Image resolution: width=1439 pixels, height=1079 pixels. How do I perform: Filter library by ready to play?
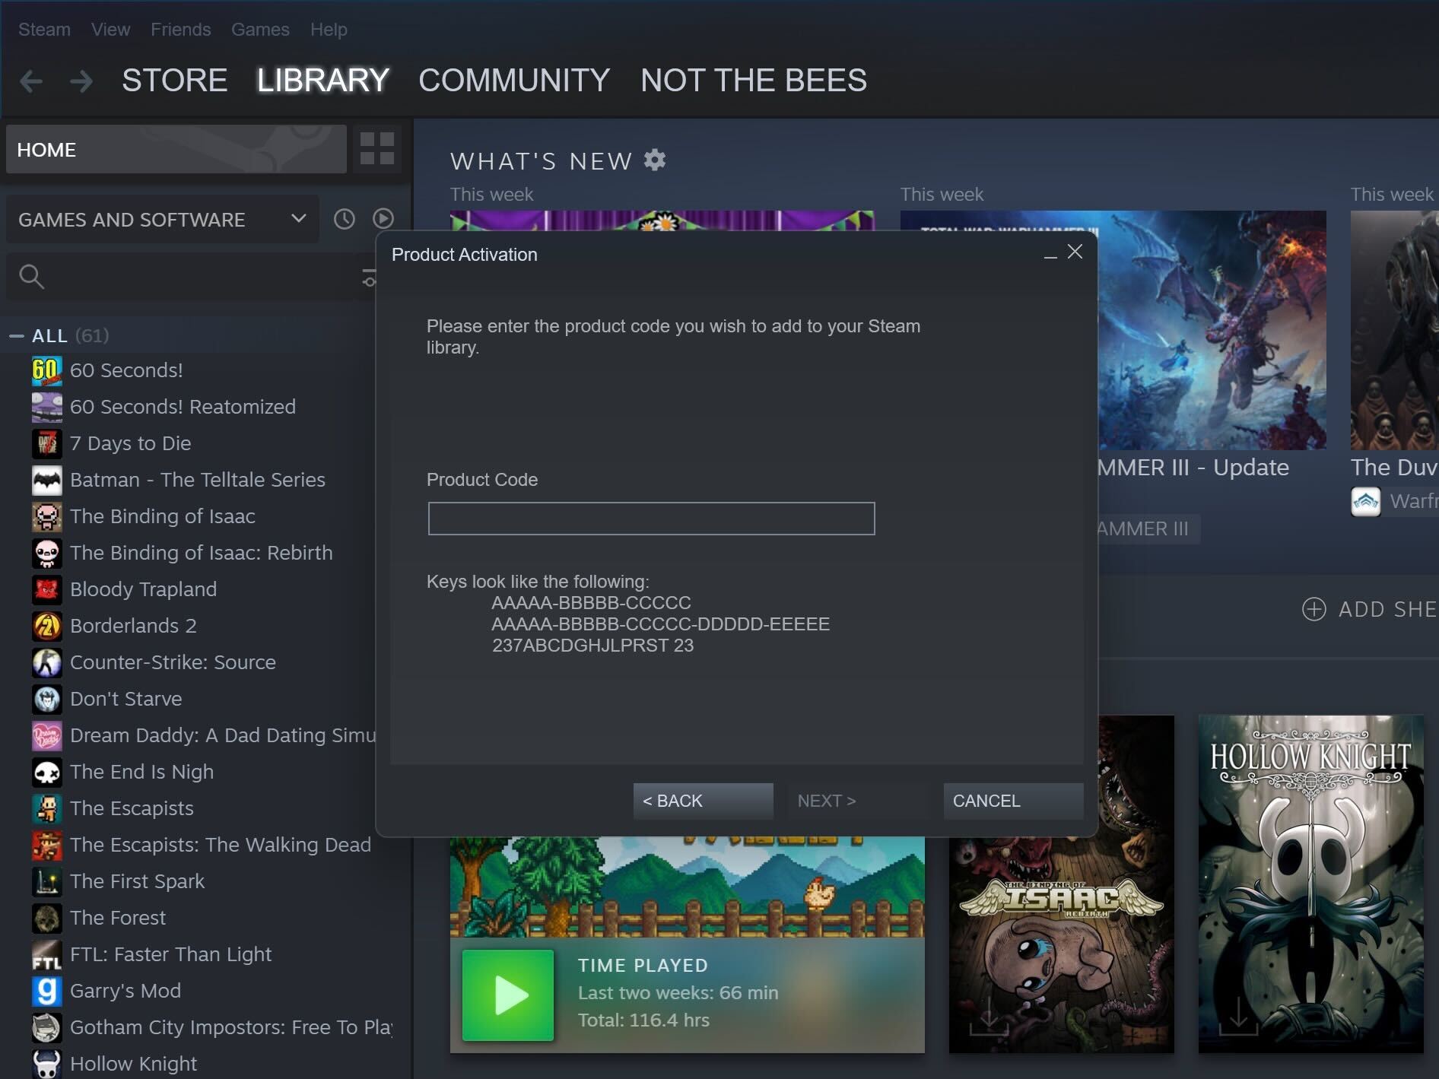coord(383,219)
